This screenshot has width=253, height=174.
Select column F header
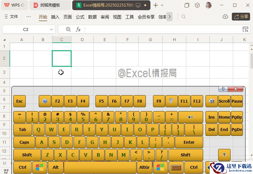127,39
